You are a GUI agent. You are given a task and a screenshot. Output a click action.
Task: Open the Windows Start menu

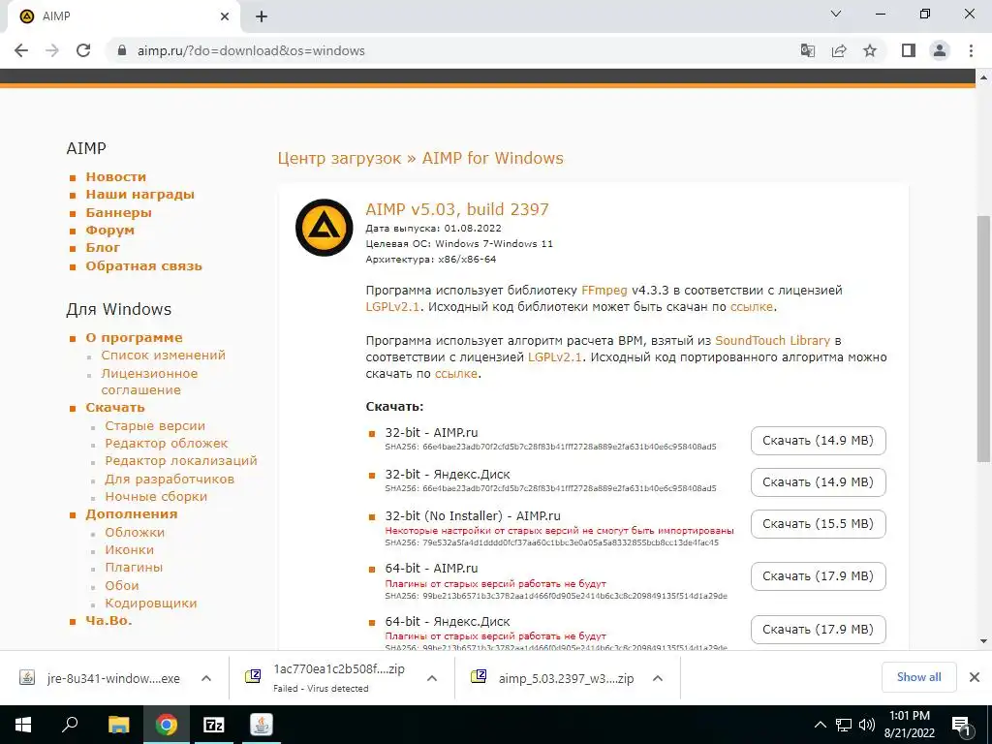pyautogui.click(x=23, y=725)
